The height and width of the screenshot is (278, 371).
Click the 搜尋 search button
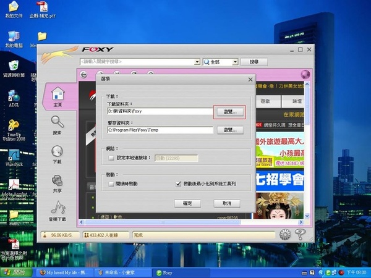click(x=254, y=62)
